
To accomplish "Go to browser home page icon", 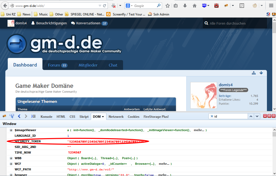I will pos(195,6).
